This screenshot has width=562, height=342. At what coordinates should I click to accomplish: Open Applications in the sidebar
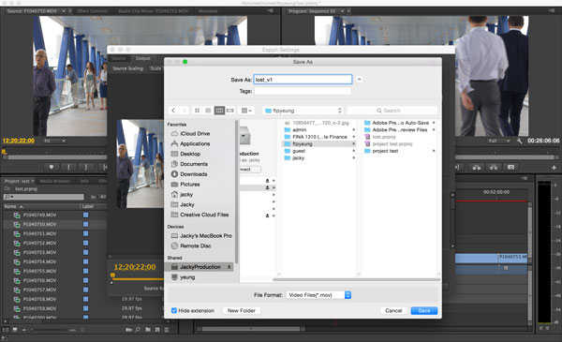(190, 143)
